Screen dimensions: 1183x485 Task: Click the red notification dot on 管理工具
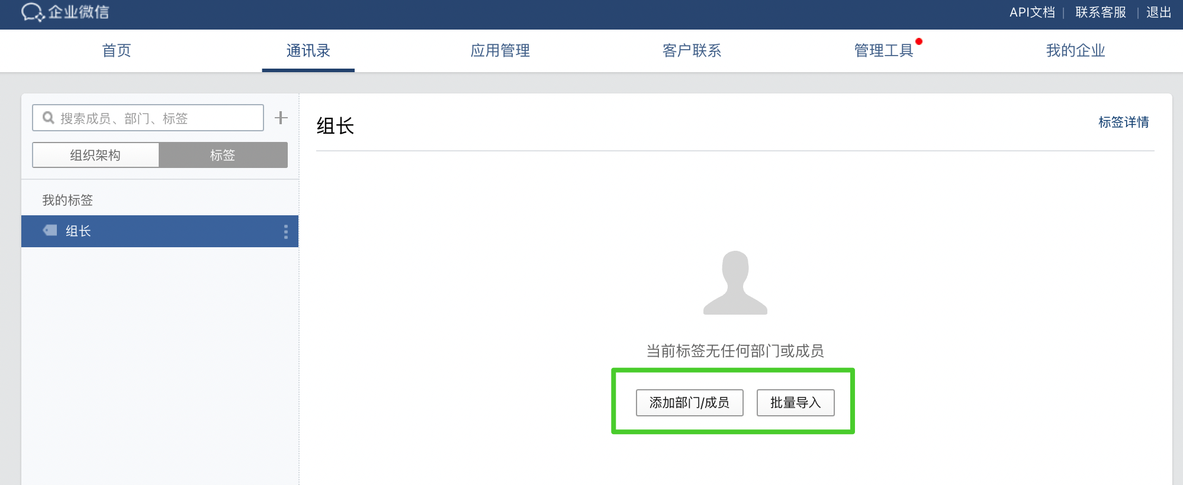pyautogui.click(x=918, y=41)
